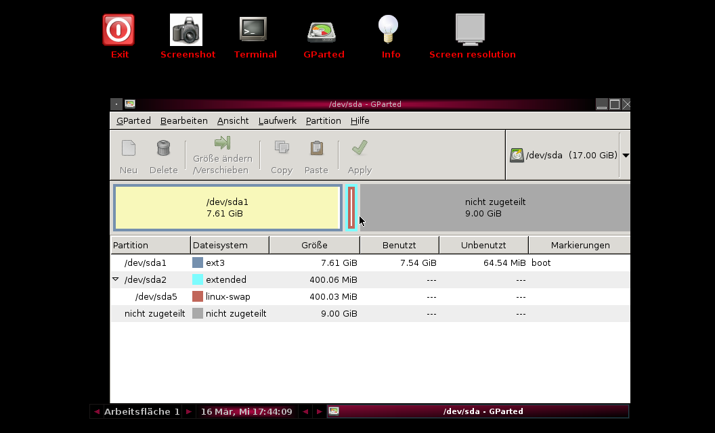The height and width of the screenshot is (433, 715).
Task: Click the GParted app icon in title bar
Action: tap(130, 104)
